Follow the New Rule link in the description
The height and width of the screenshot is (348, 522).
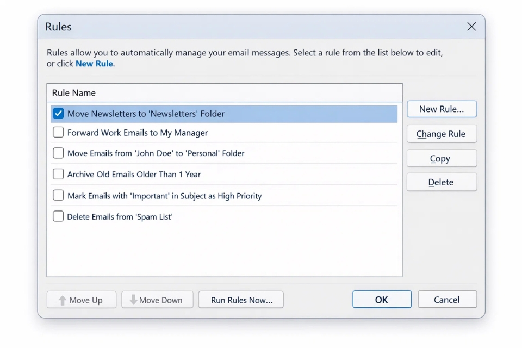click(x=94, y=64)
